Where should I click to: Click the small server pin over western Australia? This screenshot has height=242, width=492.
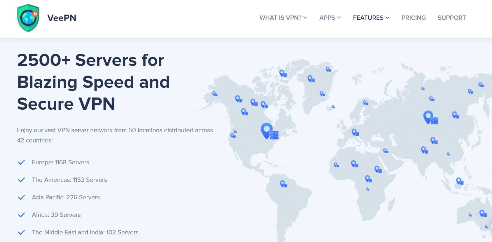click(470, 215)
